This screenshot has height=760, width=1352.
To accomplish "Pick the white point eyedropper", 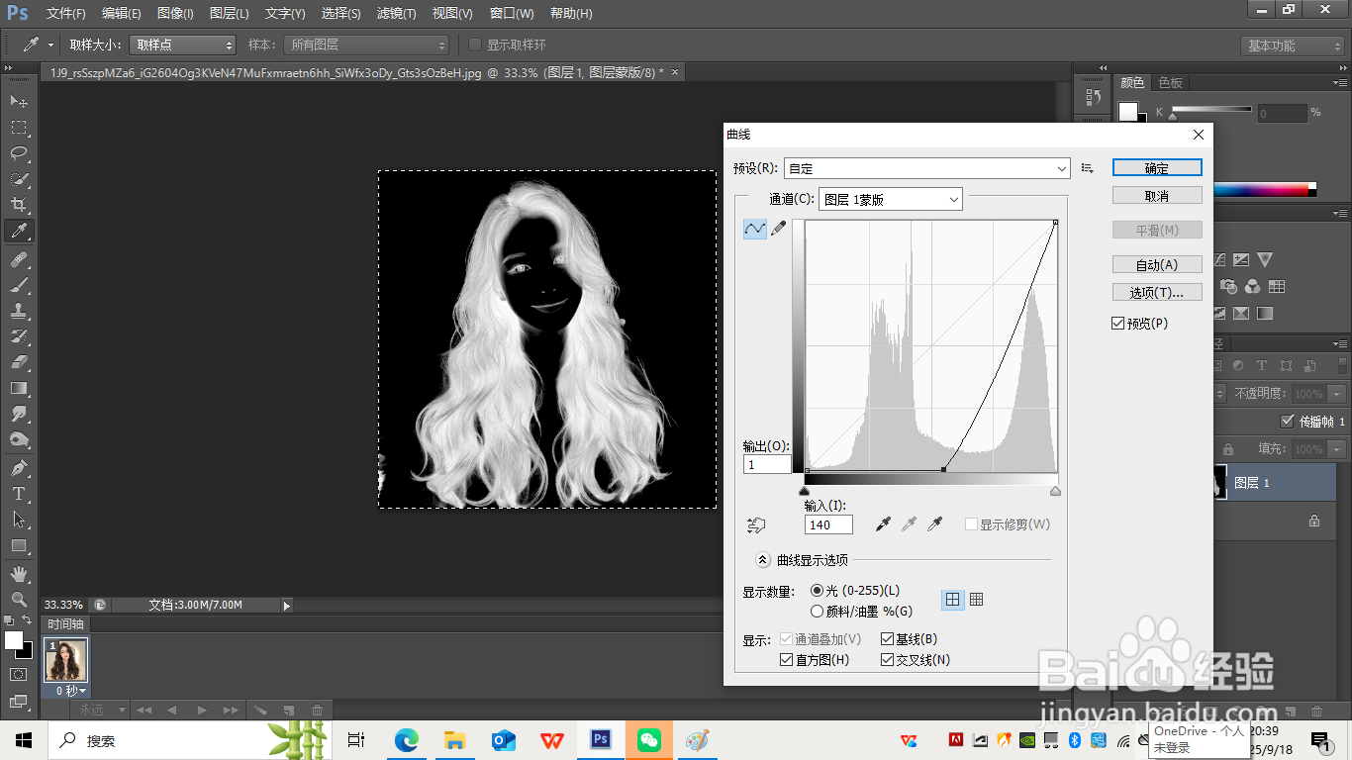I will pos(934,524).
